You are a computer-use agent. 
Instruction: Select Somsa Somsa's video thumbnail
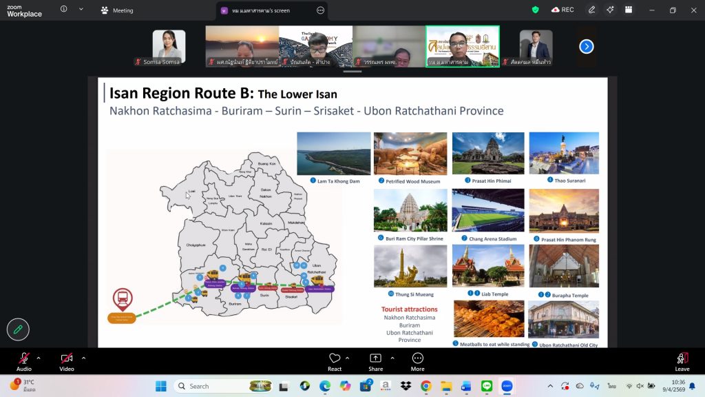click(169, 47)
